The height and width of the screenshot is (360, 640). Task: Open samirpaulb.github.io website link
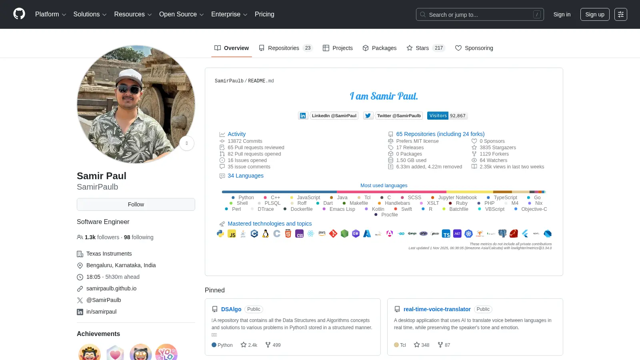111,288
